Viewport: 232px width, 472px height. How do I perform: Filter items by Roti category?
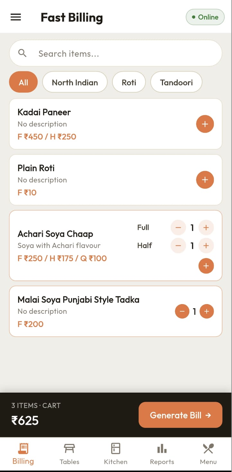click(129, 82)
